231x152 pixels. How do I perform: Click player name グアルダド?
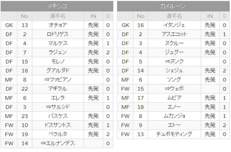58,71
